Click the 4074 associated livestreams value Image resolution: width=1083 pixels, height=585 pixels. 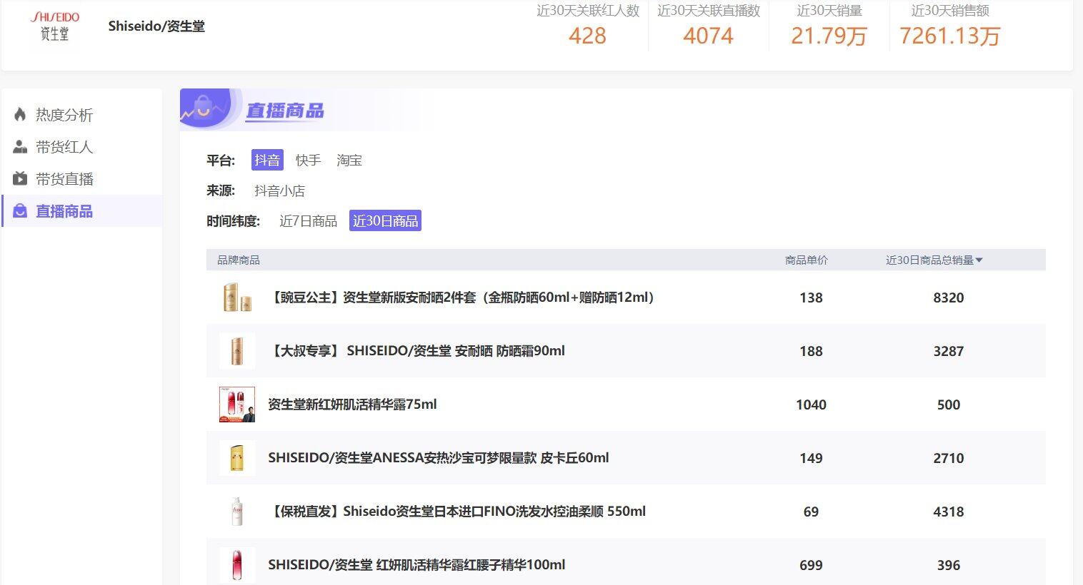[708, 36]
